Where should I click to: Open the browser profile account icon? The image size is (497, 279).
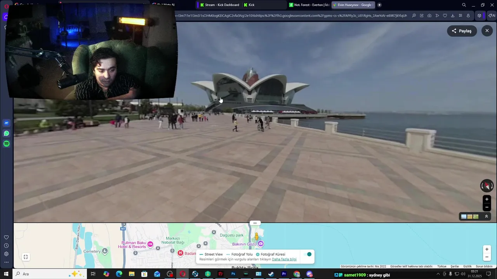(468, 15)
